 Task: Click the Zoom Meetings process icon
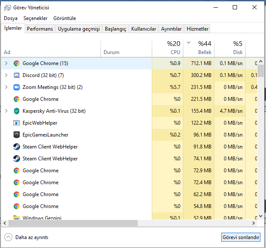click(x=17, y=87)
